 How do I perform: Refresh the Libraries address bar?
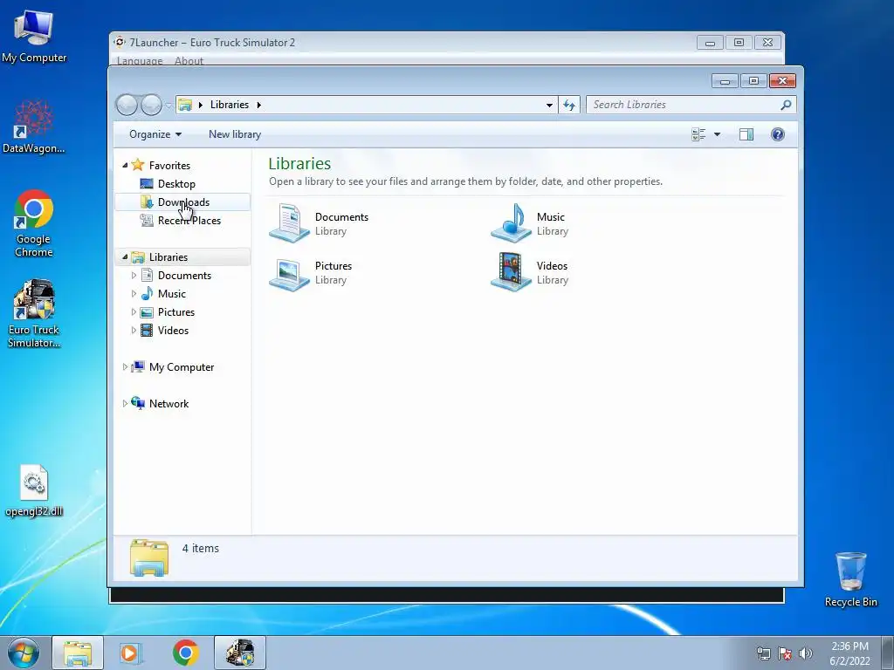click(569, 105)
